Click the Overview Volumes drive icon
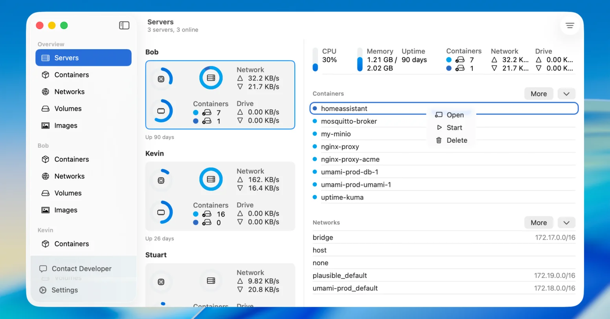 pos(46,108)
